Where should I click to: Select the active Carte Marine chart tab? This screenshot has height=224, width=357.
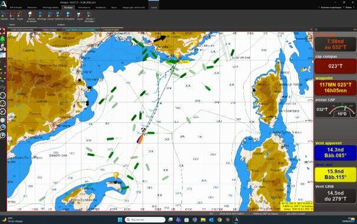[x=81, y=30]
